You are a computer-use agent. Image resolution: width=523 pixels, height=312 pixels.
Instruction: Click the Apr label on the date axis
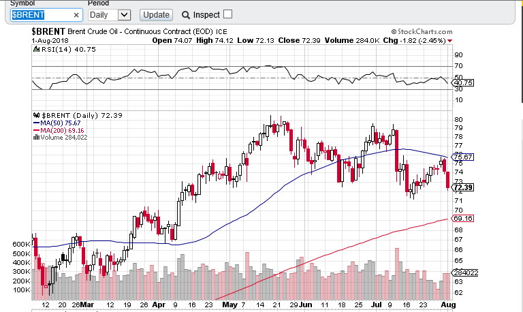pyautogui.click(x=159, y=305)
